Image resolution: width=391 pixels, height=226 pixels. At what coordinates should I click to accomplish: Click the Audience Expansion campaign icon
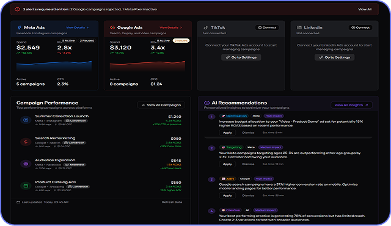point(26,164)
